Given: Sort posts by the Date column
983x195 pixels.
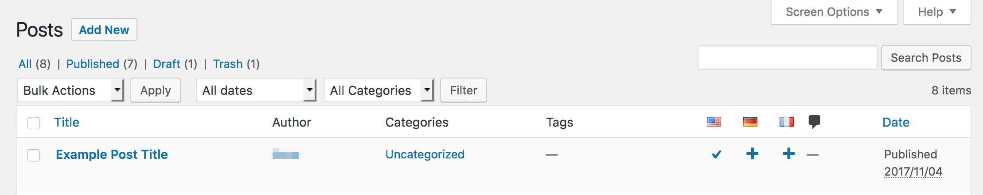Looking at the screenshot, I should [896, 122].
